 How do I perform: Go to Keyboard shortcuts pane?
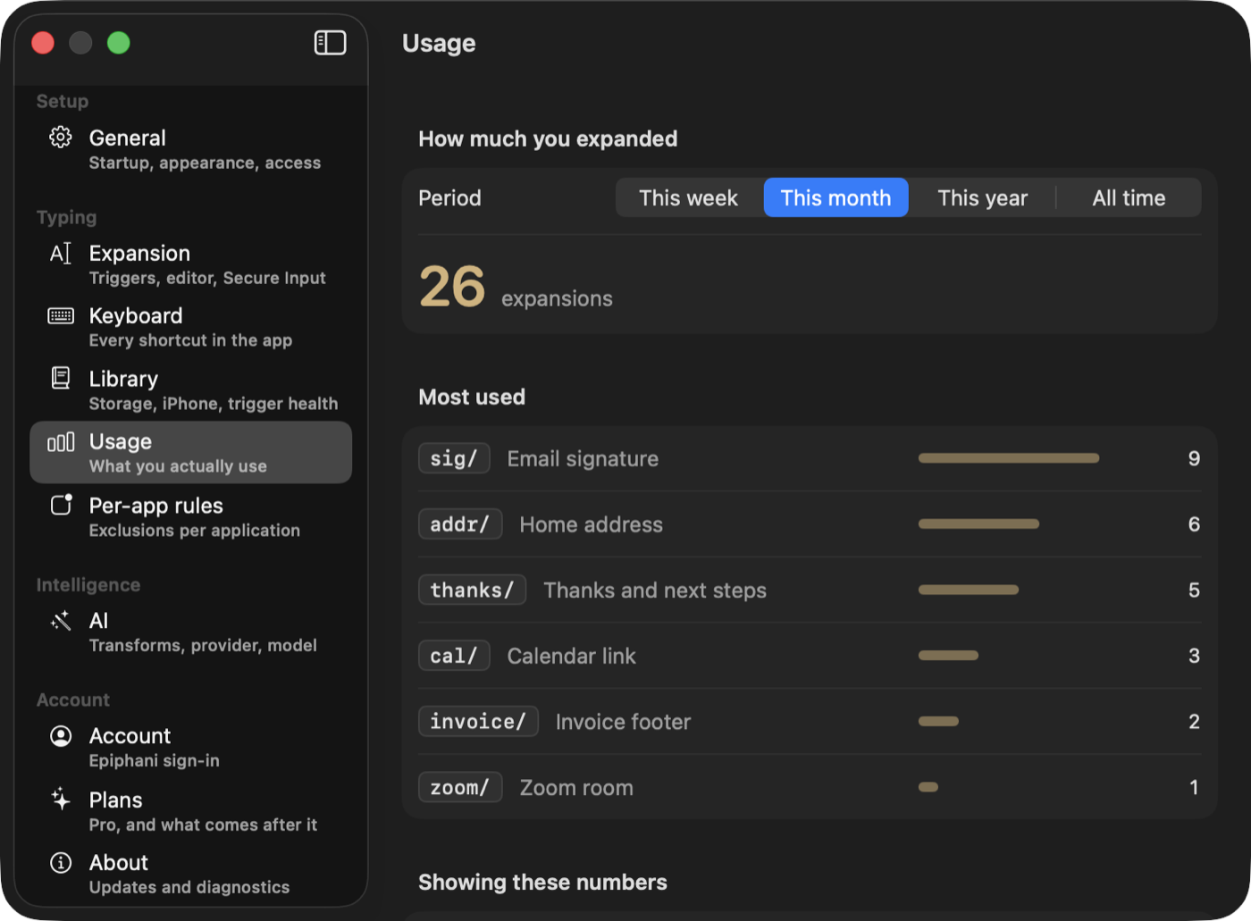(191, 327)
